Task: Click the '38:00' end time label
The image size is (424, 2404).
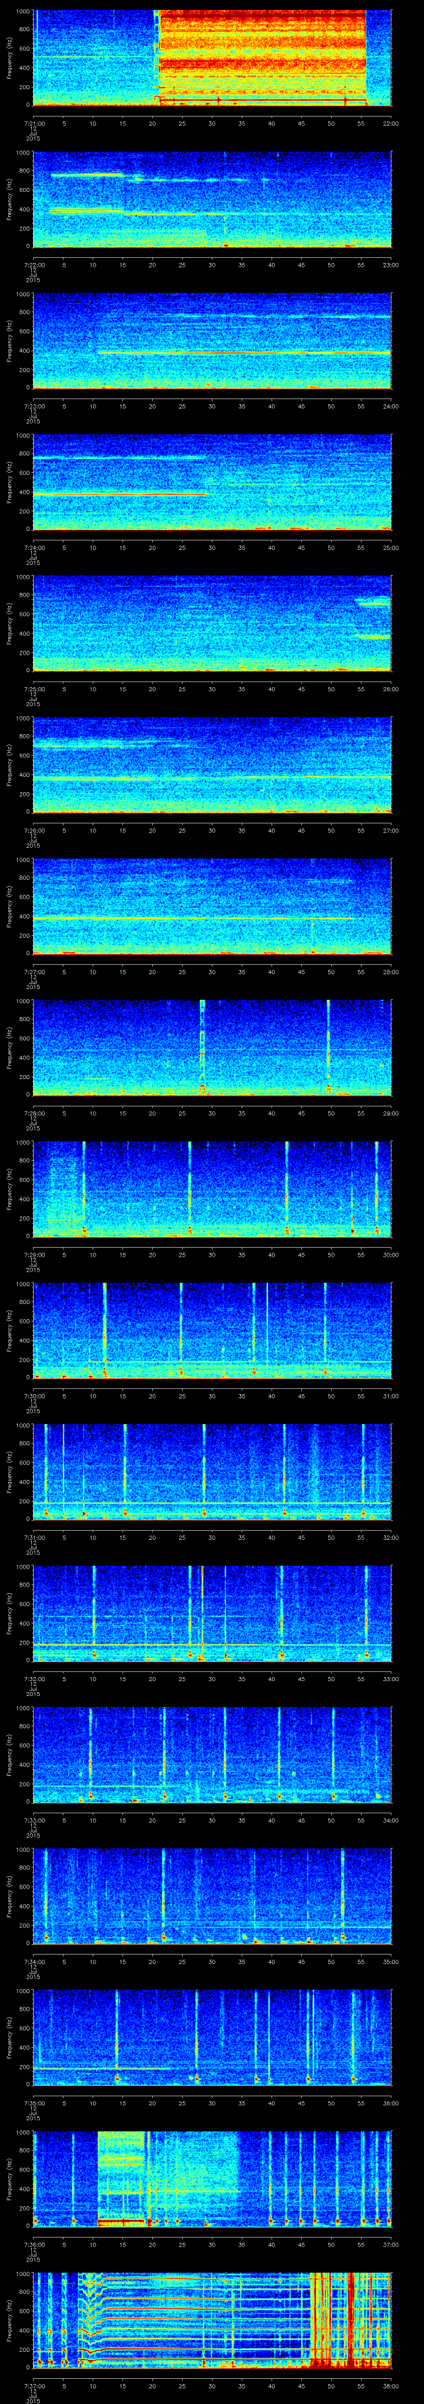Action: [x=390, y=2385]
